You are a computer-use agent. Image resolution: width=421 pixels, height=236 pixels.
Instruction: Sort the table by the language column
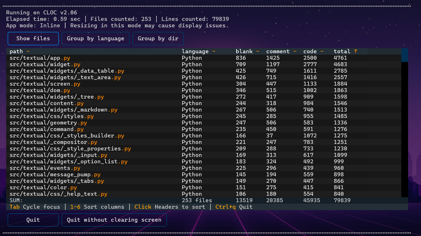(x=195, y=51)
